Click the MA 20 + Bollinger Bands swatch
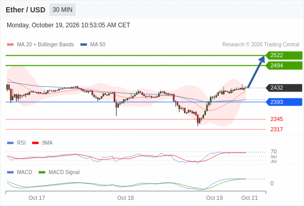 coord(10,45)
